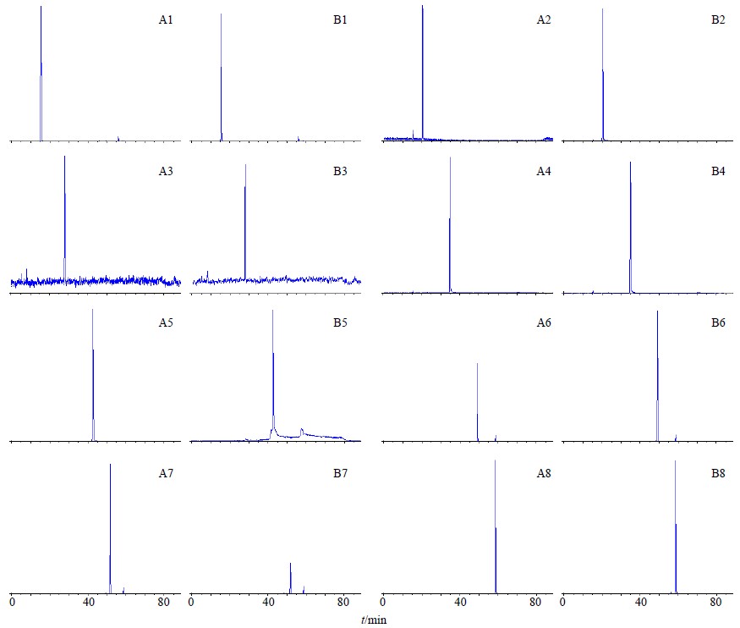Viewport: 740px width, 628px height.
Task: Click the 80 tick under chromatogram A7
Action: 163,603
